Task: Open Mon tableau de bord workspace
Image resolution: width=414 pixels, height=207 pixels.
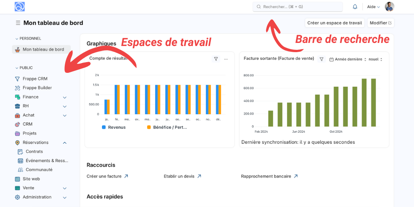Action: pos(41,49)
